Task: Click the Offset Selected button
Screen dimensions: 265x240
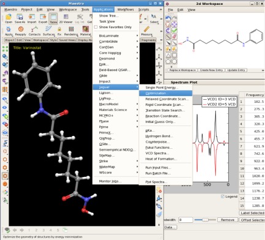Action: point(252,220)
